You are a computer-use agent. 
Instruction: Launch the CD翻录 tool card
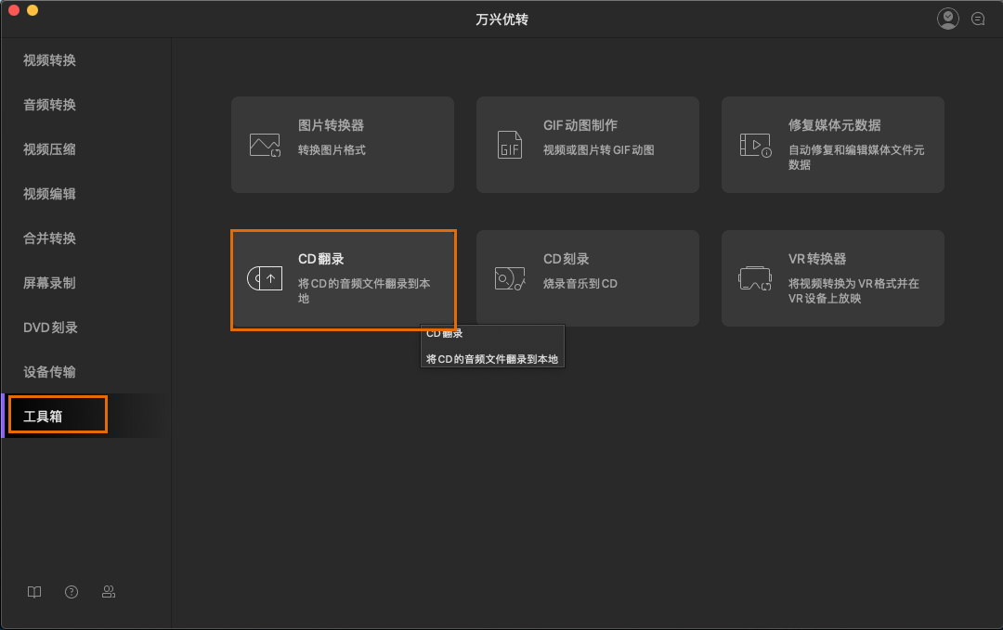point(343,277)
